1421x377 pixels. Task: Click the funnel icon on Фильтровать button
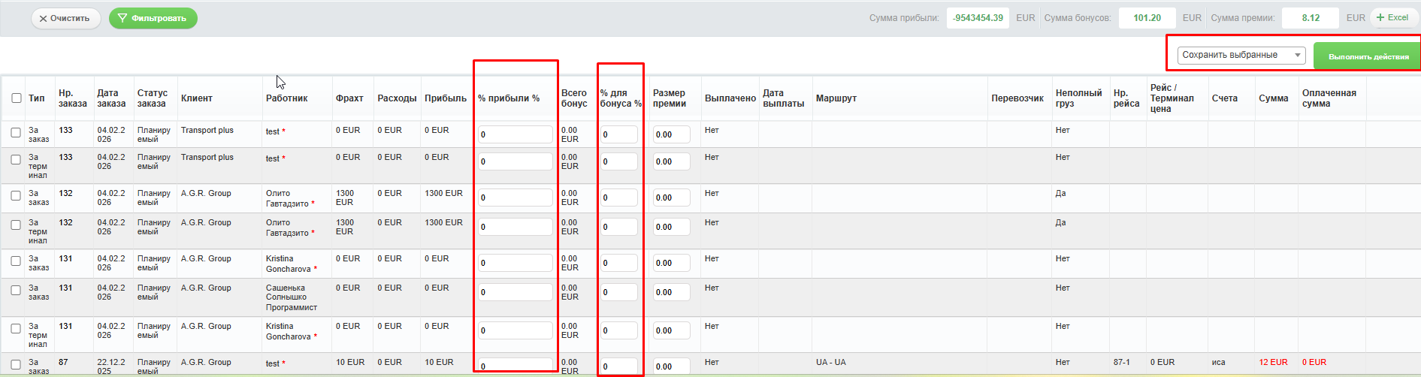click(122, 19)
